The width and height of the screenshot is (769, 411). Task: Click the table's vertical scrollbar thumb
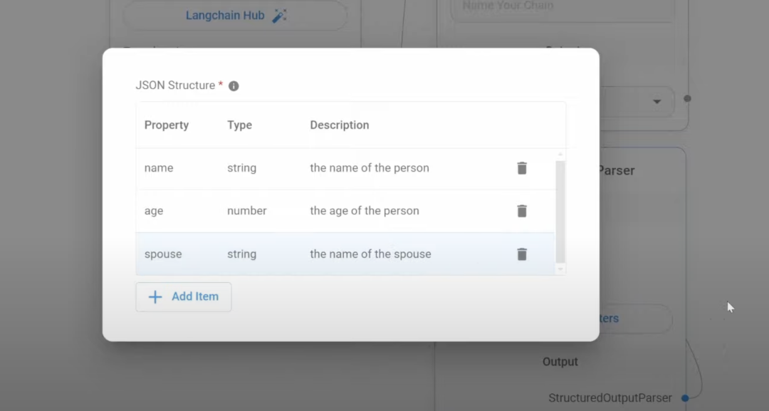(x=560, y=210)
